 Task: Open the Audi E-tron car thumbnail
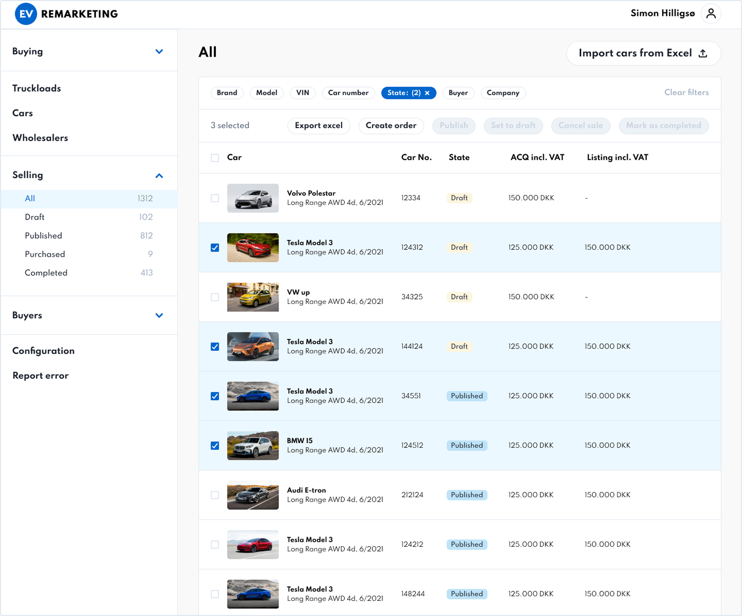coord(253,495)
